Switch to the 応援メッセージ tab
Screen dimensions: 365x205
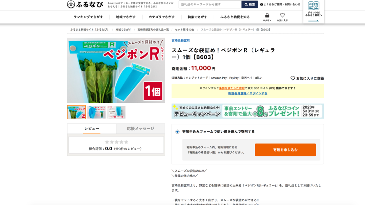point(141,129)
